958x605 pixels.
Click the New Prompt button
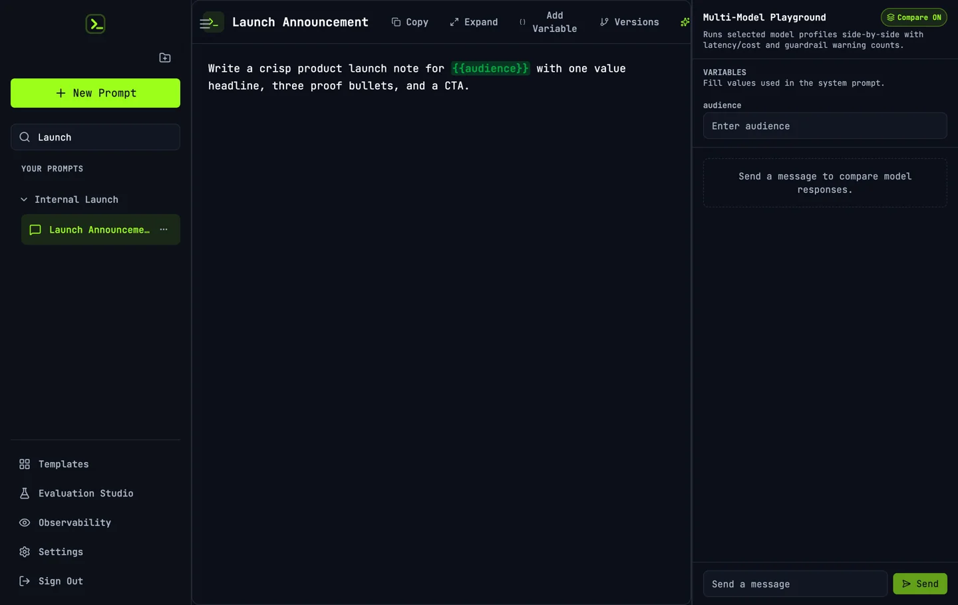click(95, 93)
